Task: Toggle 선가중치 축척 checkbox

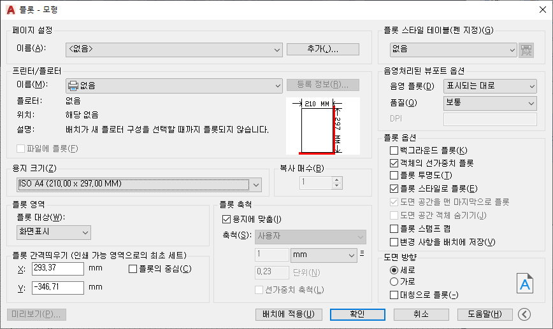Action: coord(259,290)
